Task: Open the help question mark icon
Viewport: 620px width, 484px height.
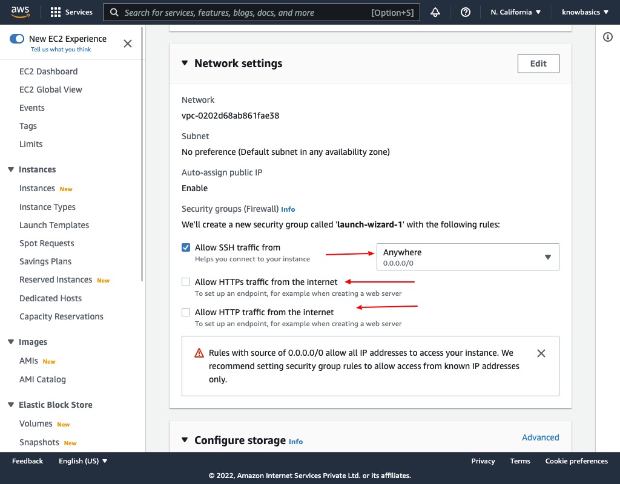Action: 466,12
